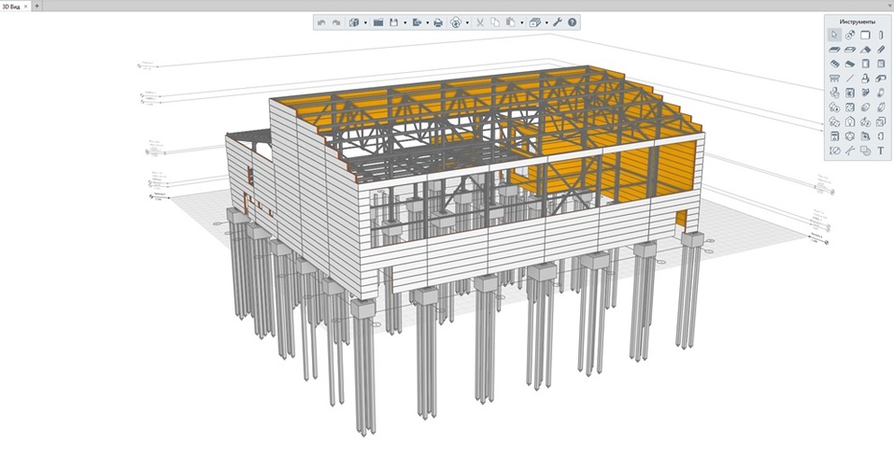Click the Help question mark icon
The image size is (894, 473).
tap(572, 22)
